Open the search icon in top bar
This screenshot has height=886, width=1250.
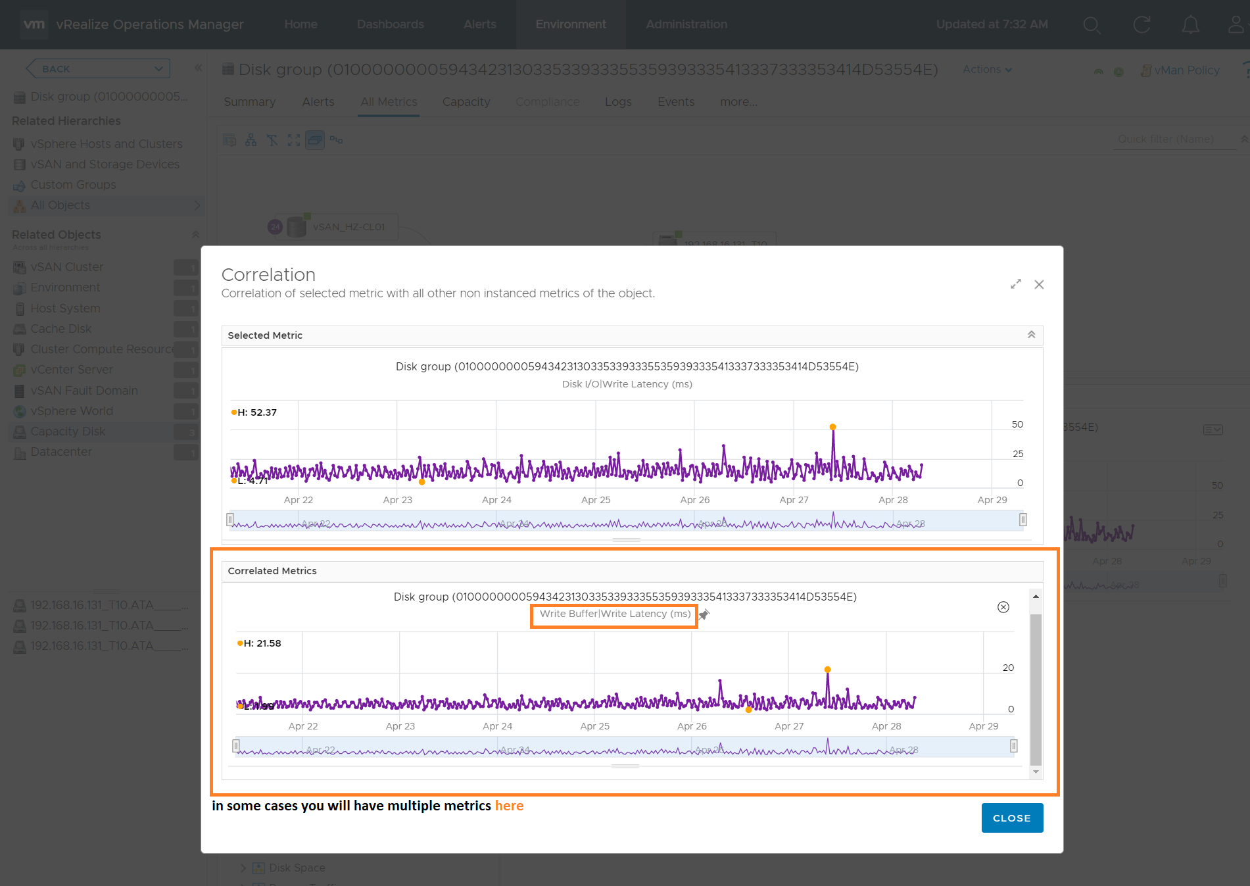click(x=1092, y=25)
